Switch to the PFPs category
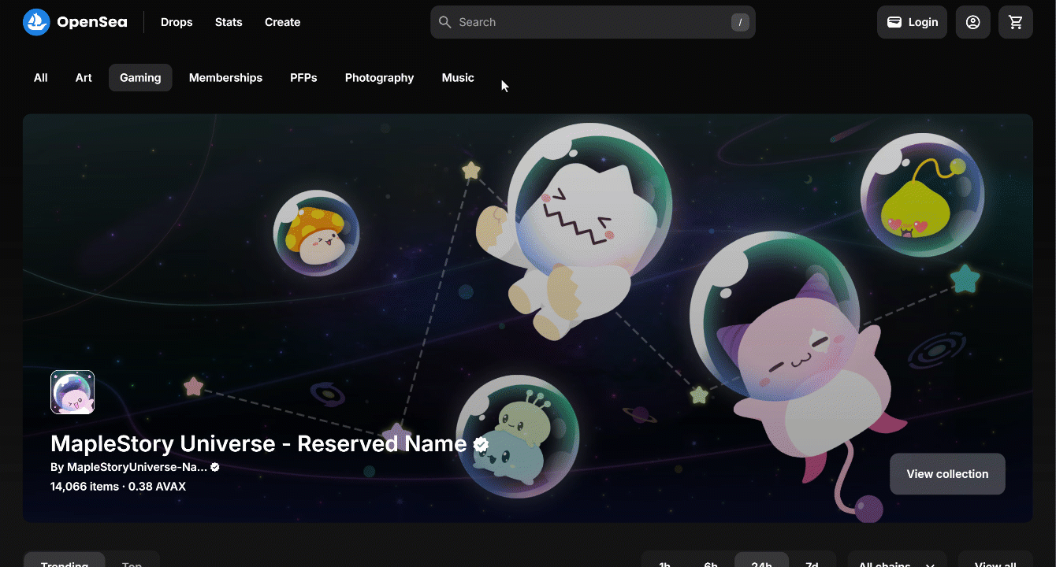The image size is (1056, 567). [303, 78]
